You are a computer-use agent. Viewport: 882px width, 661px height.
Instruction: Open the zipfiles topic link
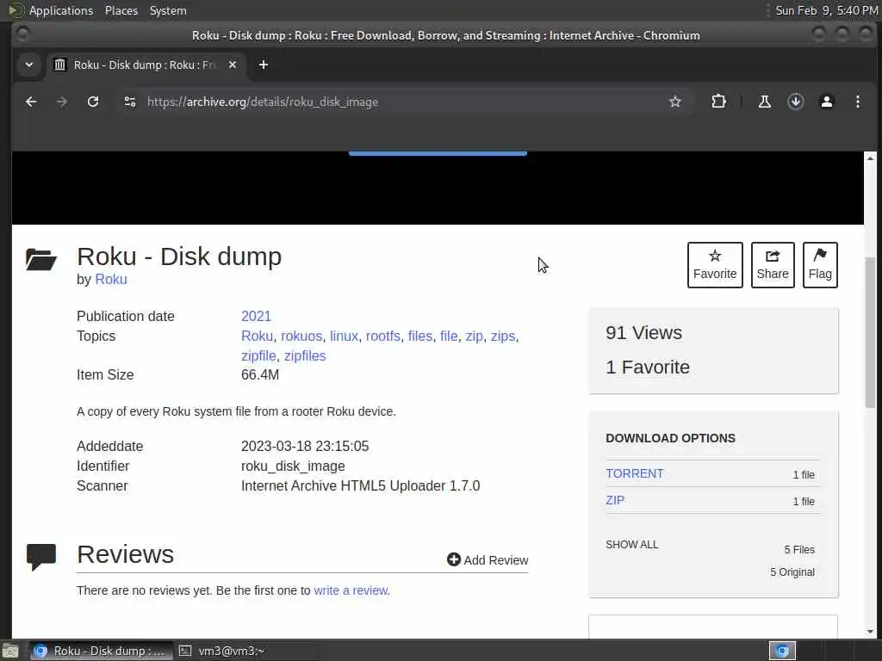[x=305, y=355]
